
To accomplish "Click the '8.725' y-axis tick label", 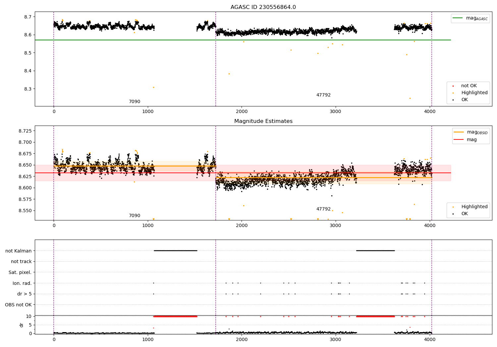I will (x=25, y=131).
